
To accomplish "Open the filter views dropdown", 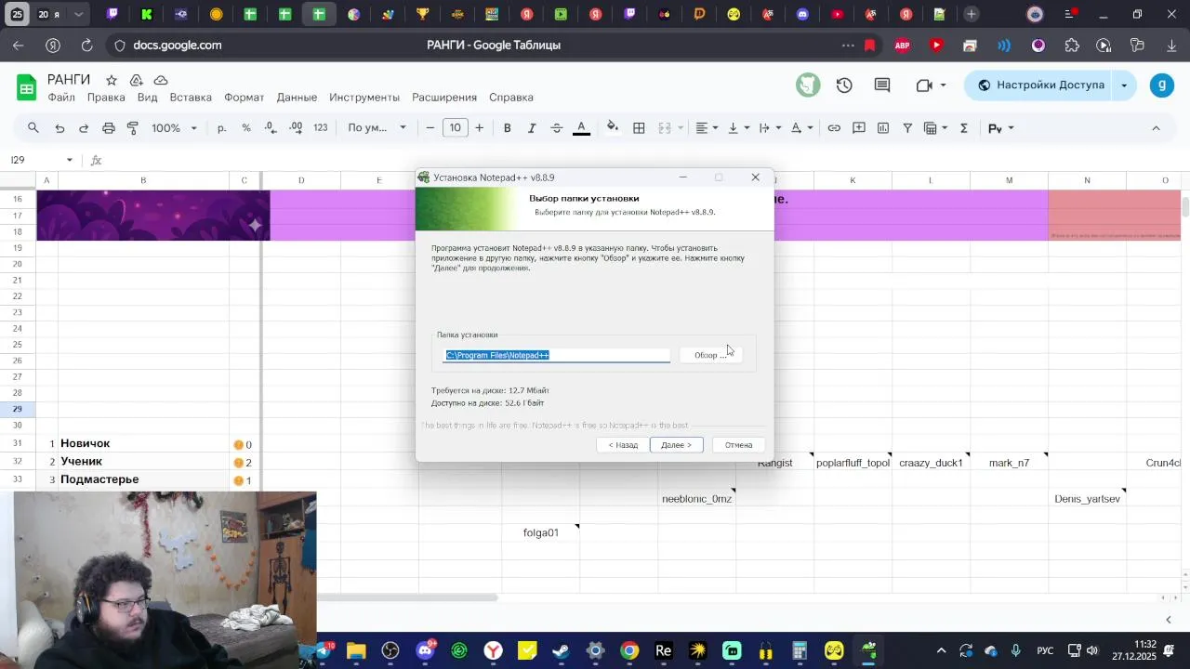I will point(934,128).
